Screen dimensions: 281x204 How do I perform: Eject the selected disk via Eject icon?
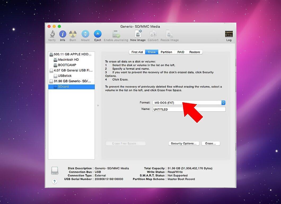(98, 34)
